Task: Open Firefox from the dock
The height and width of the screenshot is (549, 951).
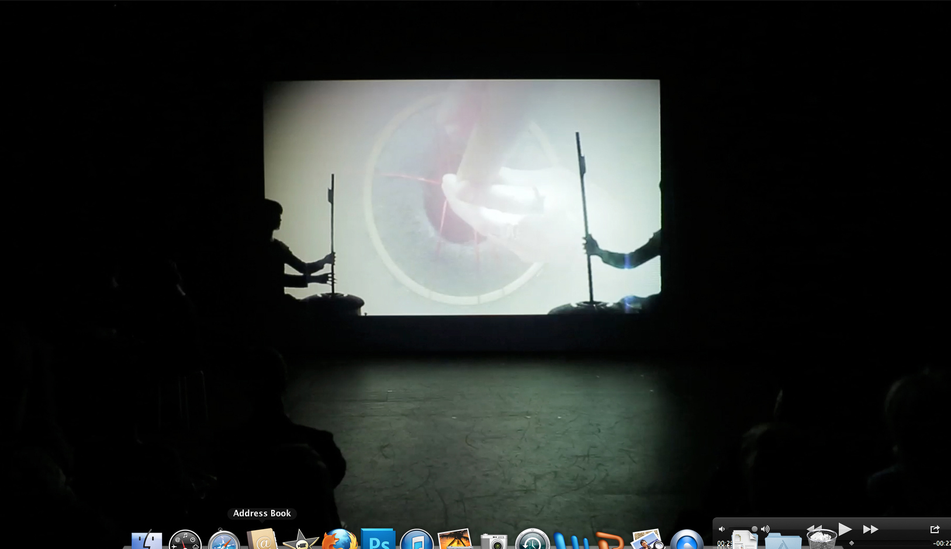Action: pyautogui.click(x=340, y=540)
